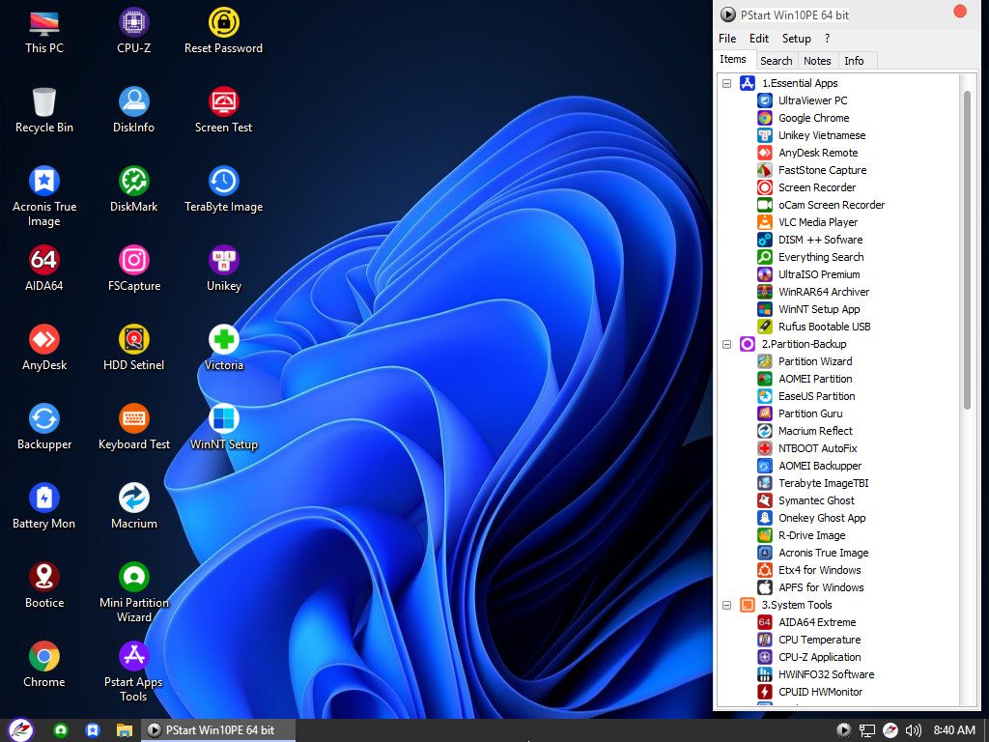The height and width of the screenshot is (742, 989).
Task: Open the File menu in PStart
Action: (727, 39)
